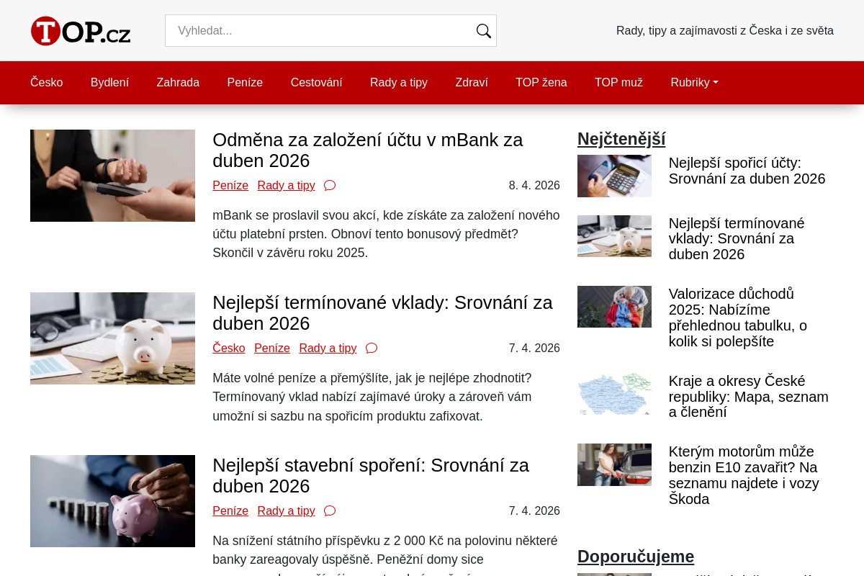The height and width of the screenshot is (576, 864).
Task: Open article about mBank account reward
Action: coord(367,150)
